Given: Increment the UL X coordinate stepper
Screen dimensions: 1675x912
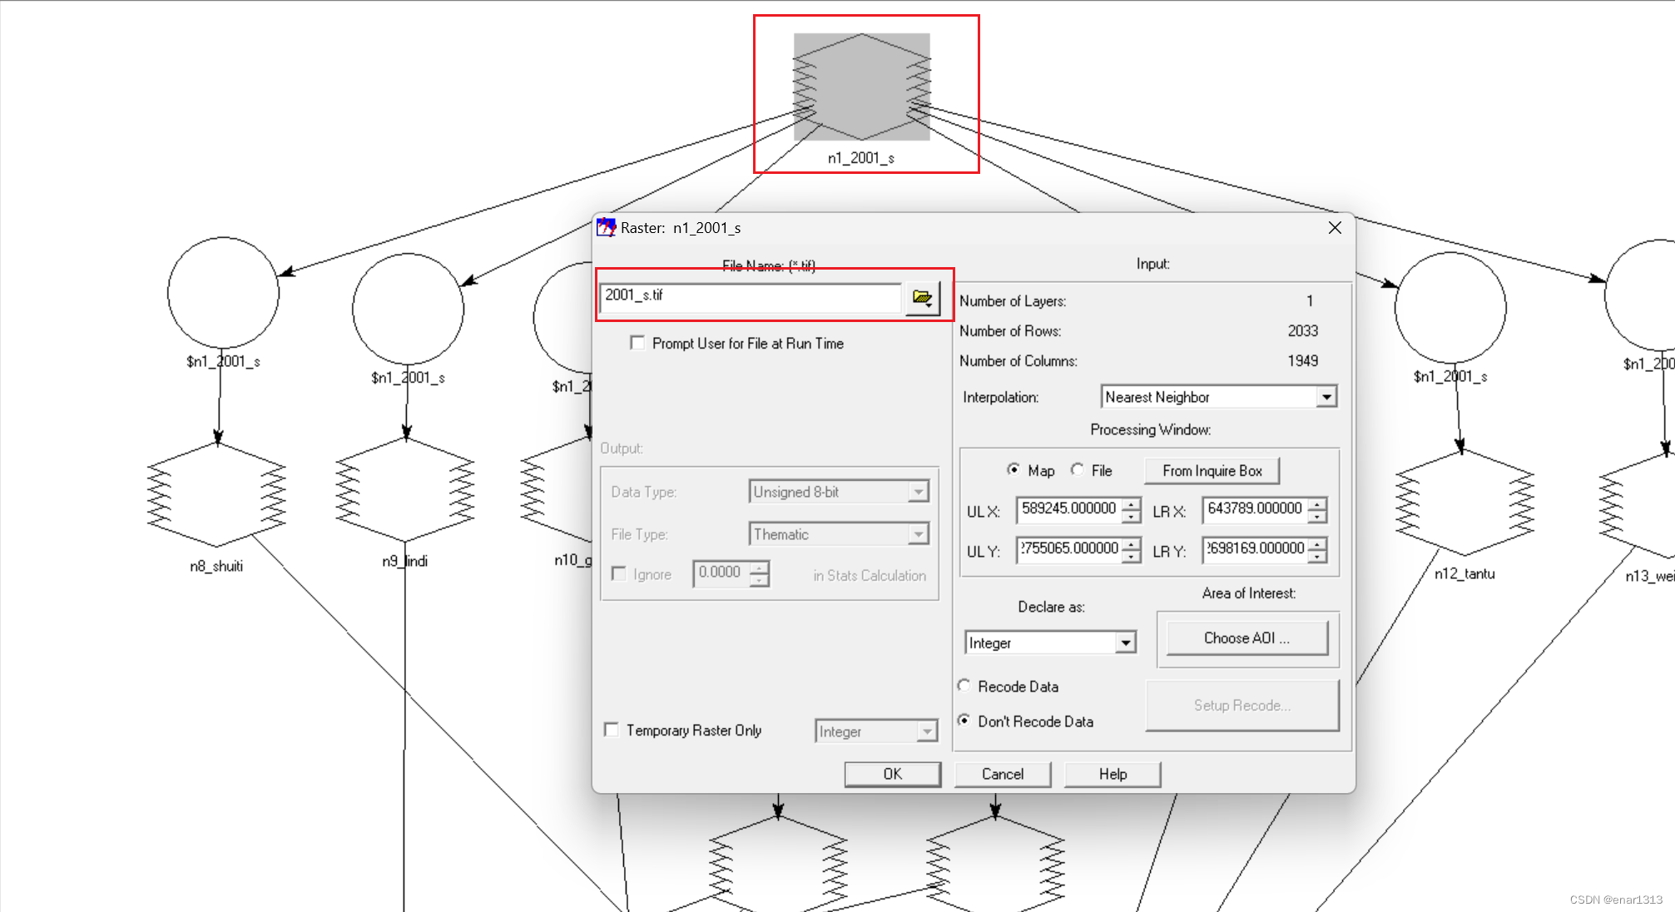Looking at the screenshot, I should pos(1130,505).
